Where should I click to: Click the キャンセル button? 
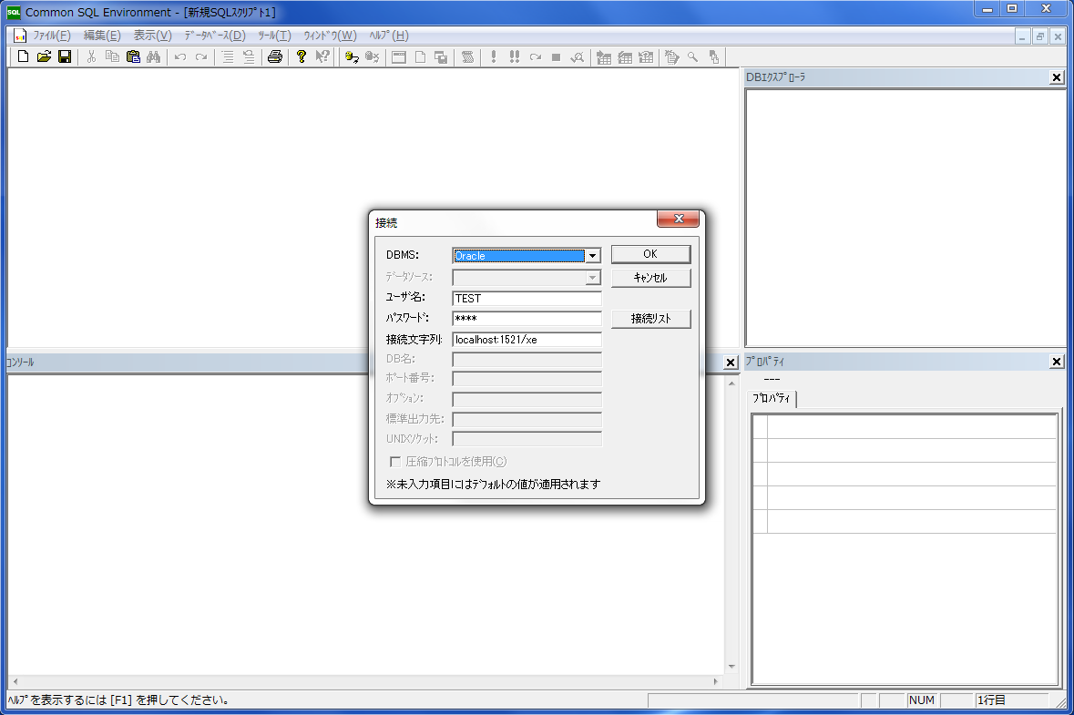click(x=650, y=278)
